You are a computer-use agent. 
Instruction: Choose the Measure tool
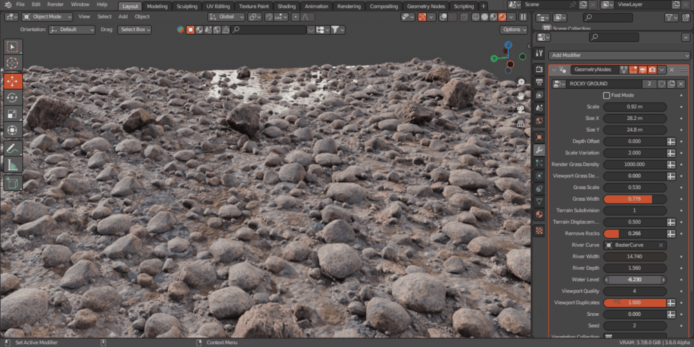point(12,164)
